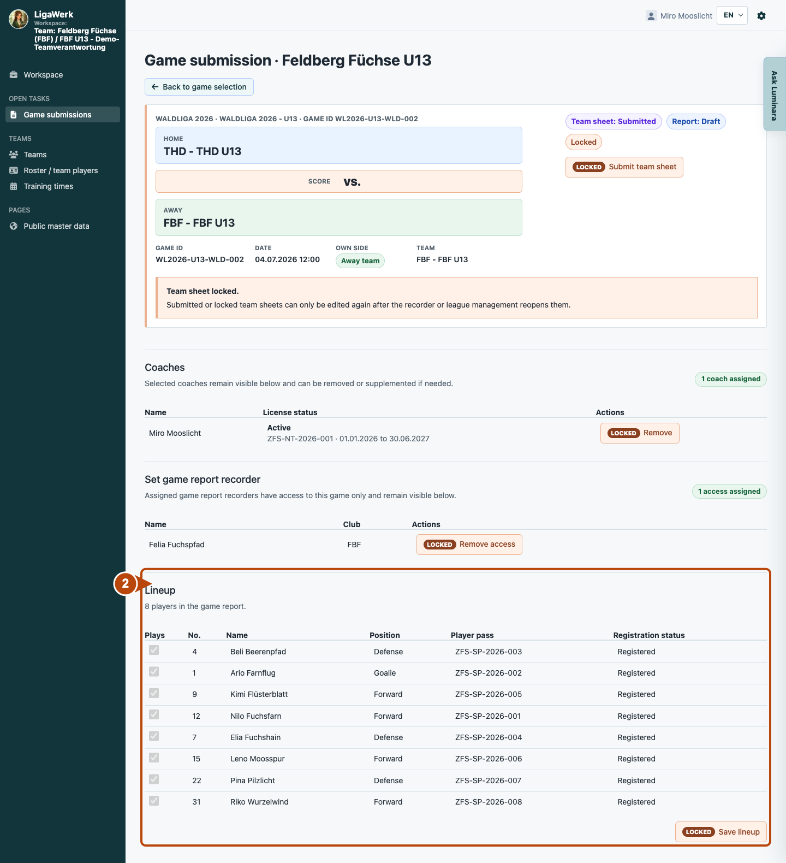
Task: Click the 1 access assigned badge
Action: pyautogui.click(x=729, y=492)
